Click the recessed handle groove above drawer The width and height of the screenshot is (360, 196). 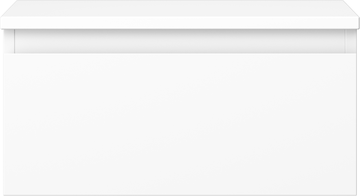coord(180,42)
